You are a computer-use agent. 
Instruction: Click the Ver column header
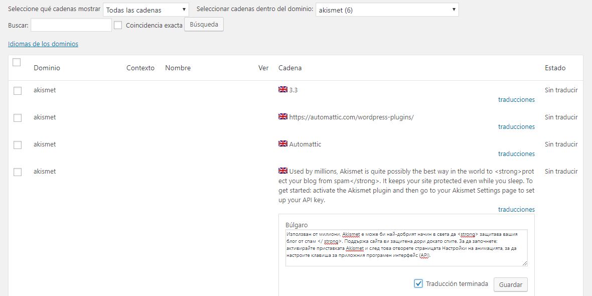(263, 68)
